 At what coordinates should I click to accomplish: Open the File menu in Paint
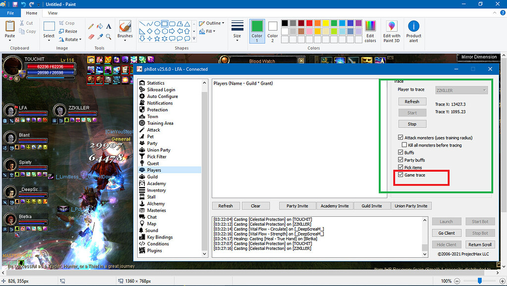[10, 13]
